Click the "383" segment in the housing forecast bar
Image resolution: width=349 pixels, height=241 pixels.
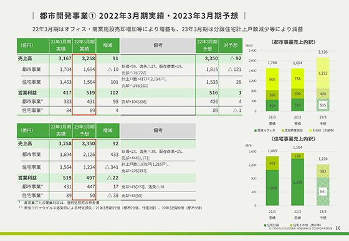(323, 171)
